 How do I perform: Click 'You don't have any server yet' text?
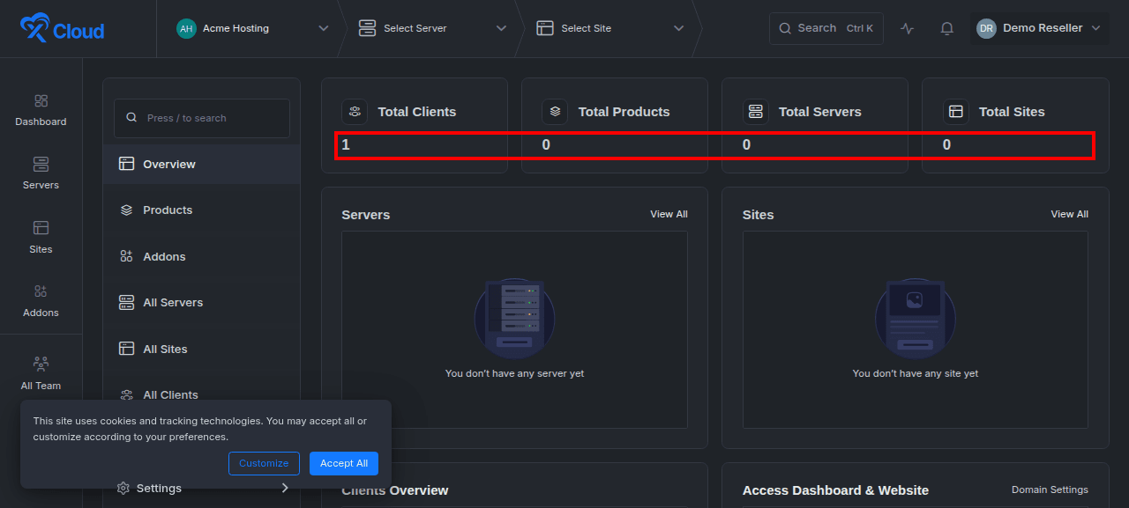tap(514, 373)
